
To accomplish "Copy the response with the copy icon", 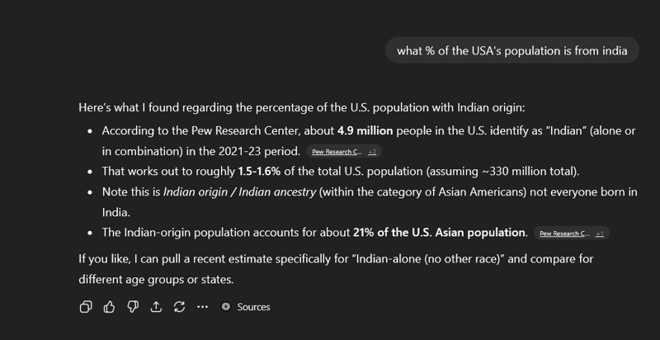I will (85, 307).
